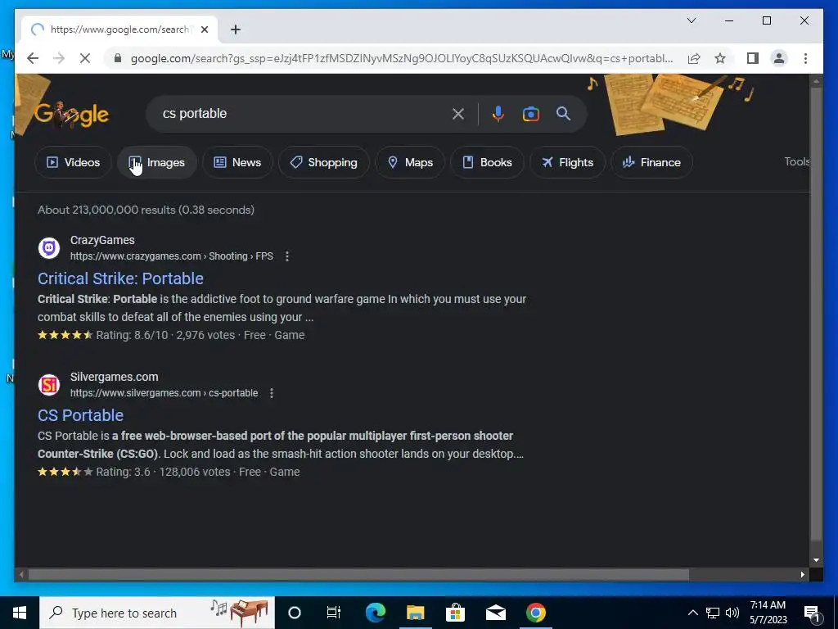
Task: Open the CrazyGames result options menu
Action: (x=287, y=256)
